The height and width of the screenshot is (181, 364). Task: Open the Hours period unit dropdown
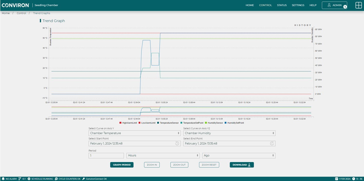pyautogui.click(x=163, y=156)
